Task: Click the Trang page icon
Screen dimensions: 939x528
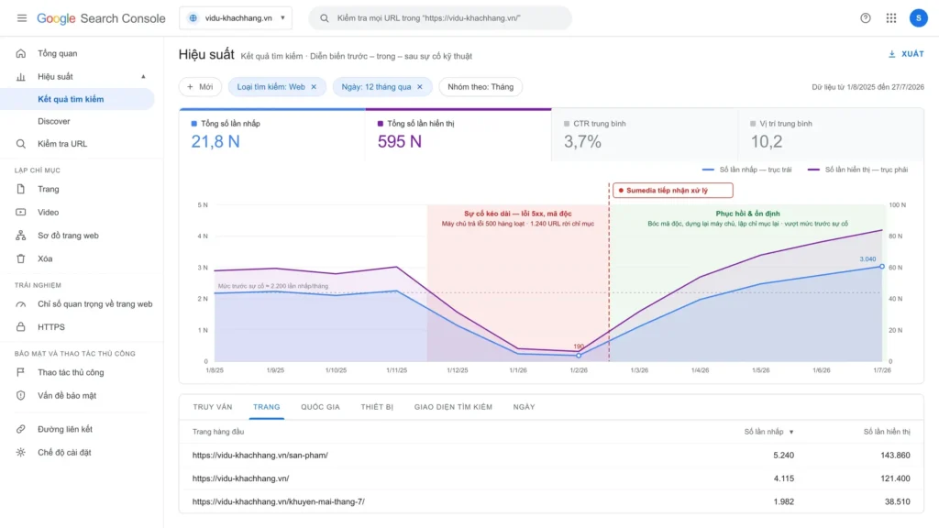Action: click(x=21, y=189)
